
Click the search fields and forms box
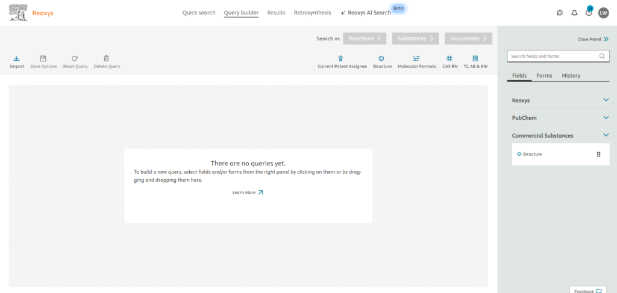[552, 56]
